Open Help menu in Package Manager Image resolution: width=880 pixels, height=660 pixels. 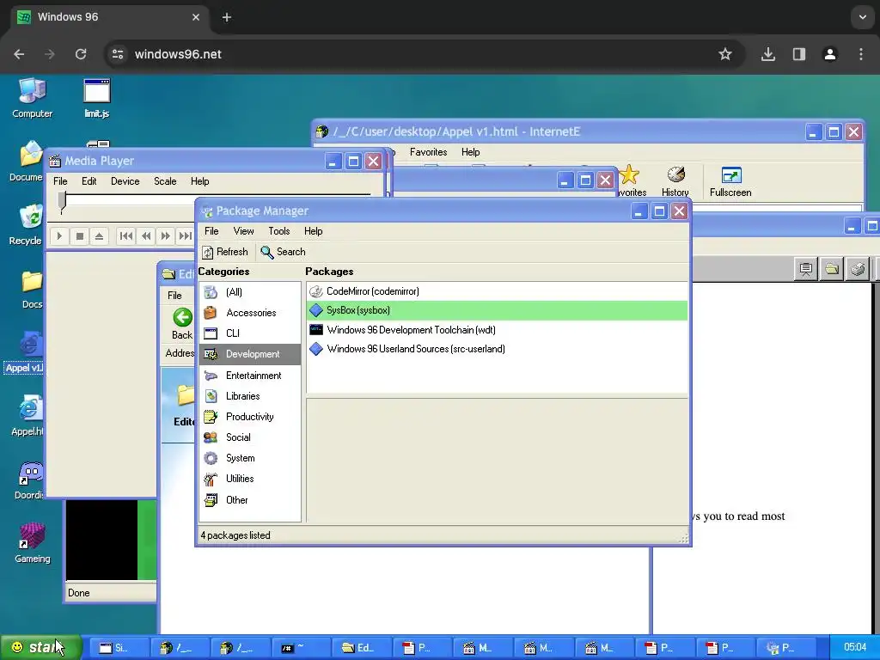pyautogui.click(x=313, y=231)
